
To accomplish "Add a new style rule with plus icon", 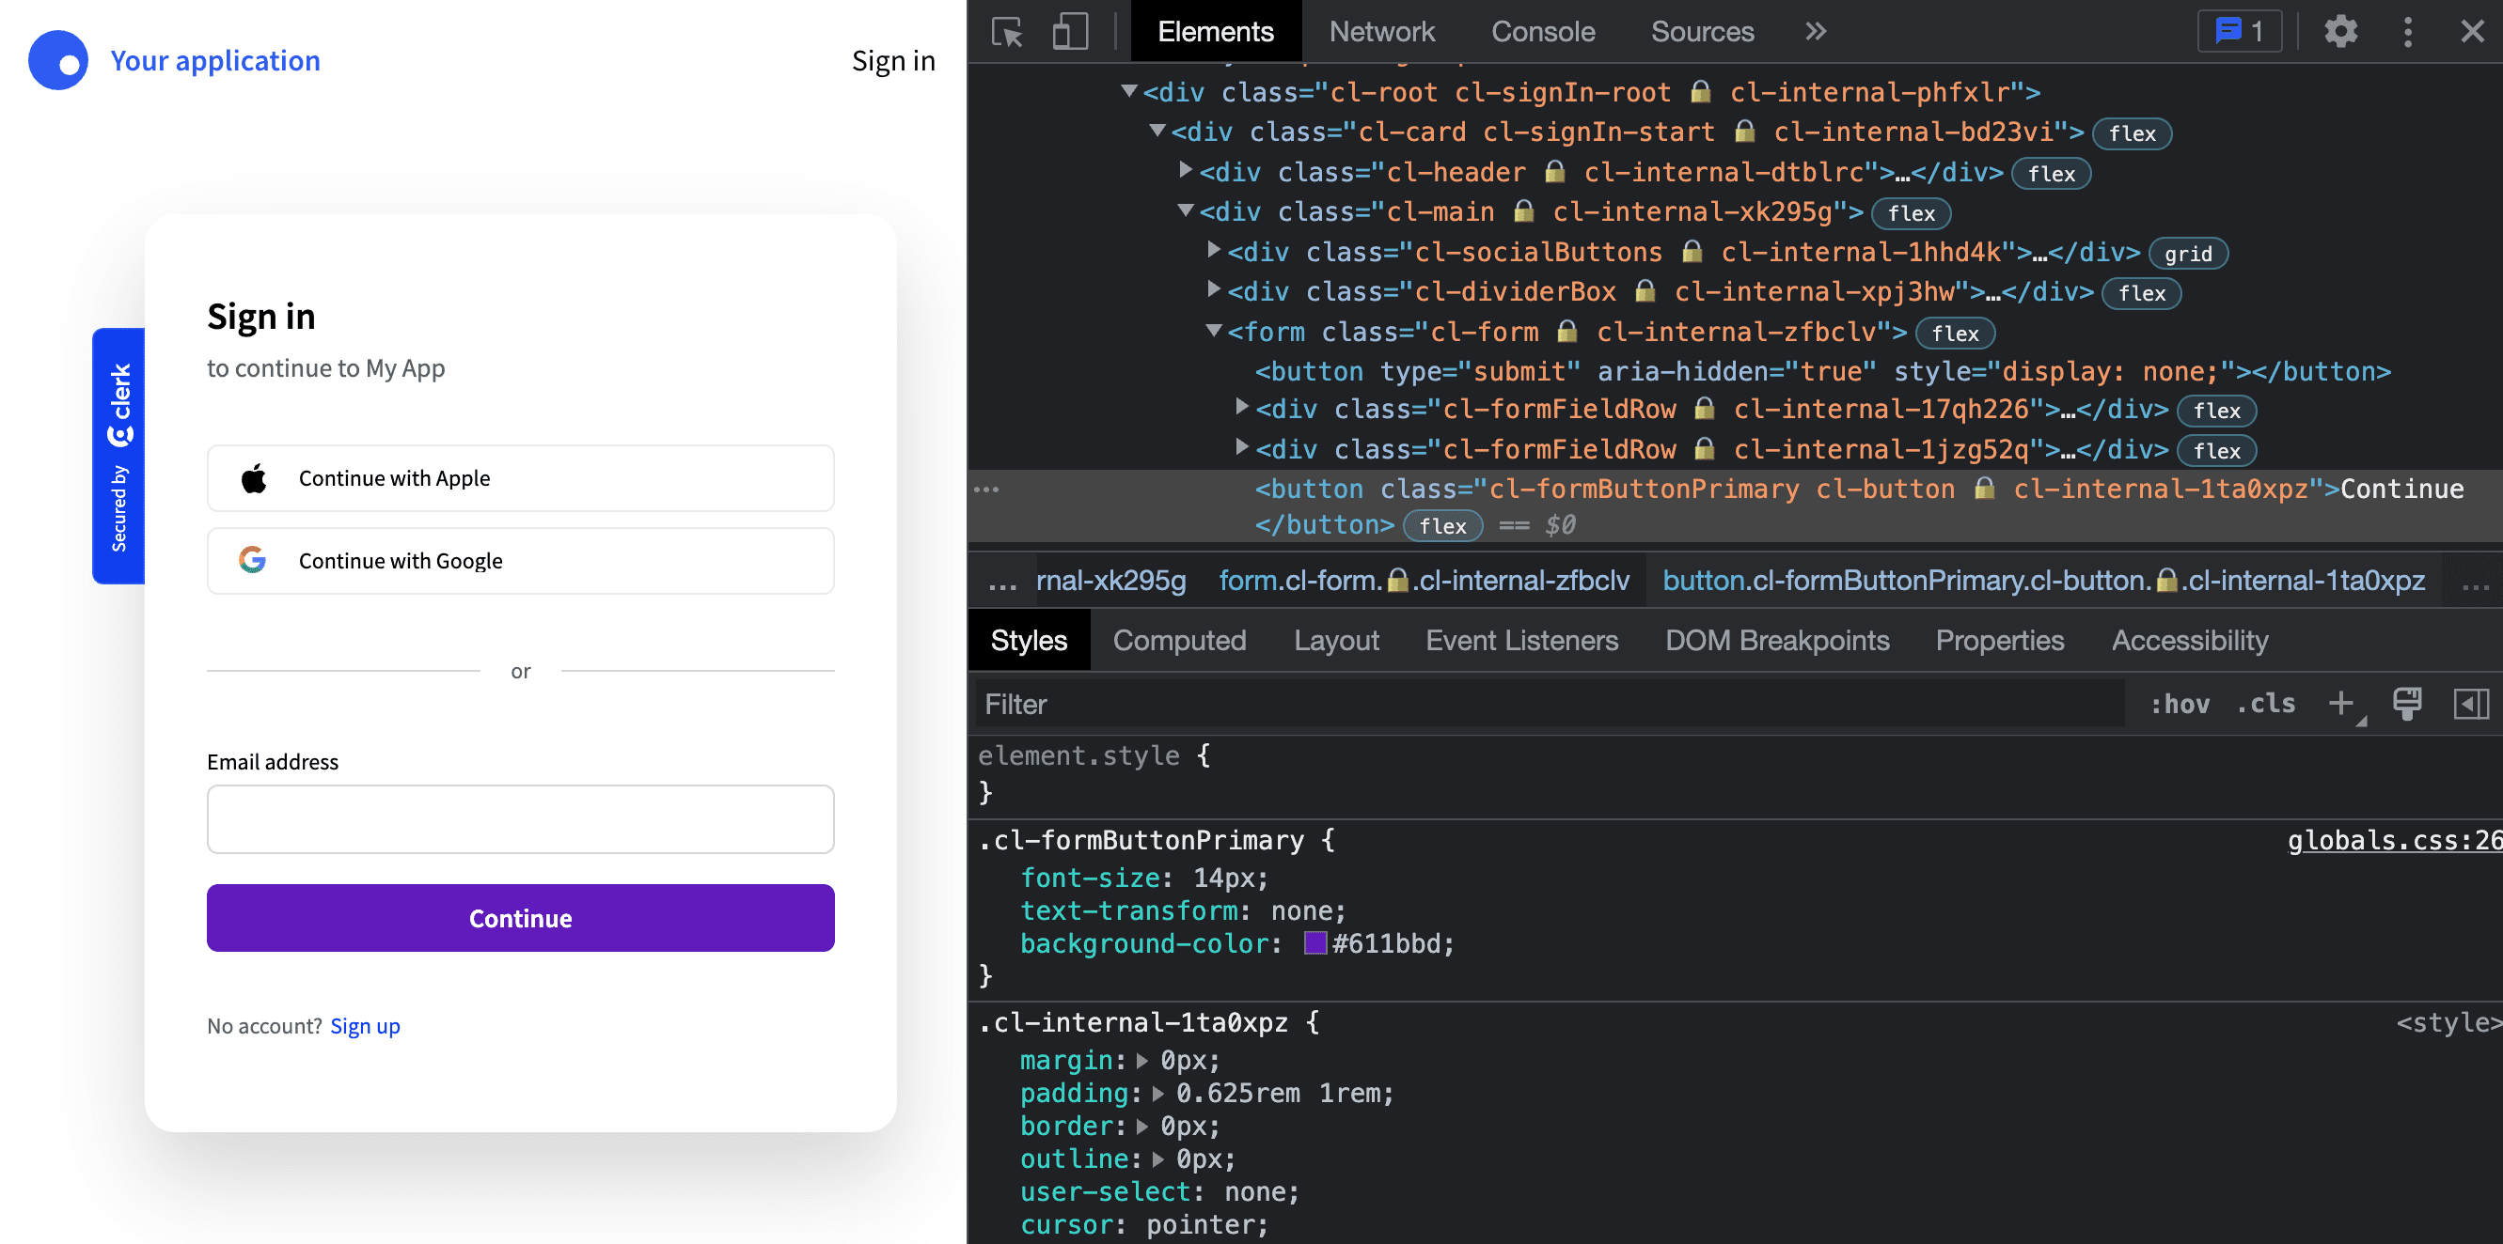I will pyautogui.click(x=2341, y=703).
